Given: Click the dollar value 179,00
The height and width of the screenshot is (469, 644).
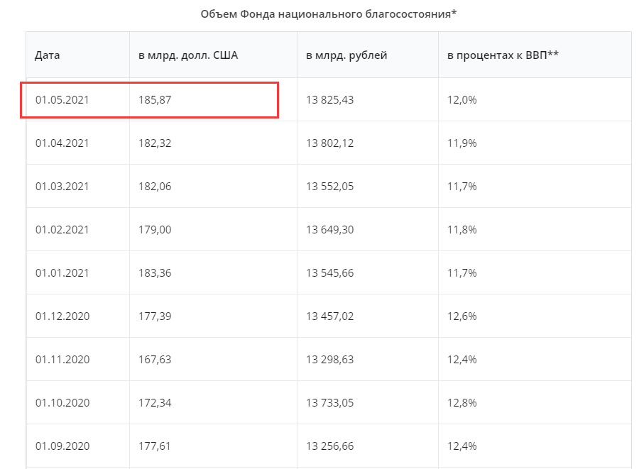Looking at the screenshot, I should [155, 230].
